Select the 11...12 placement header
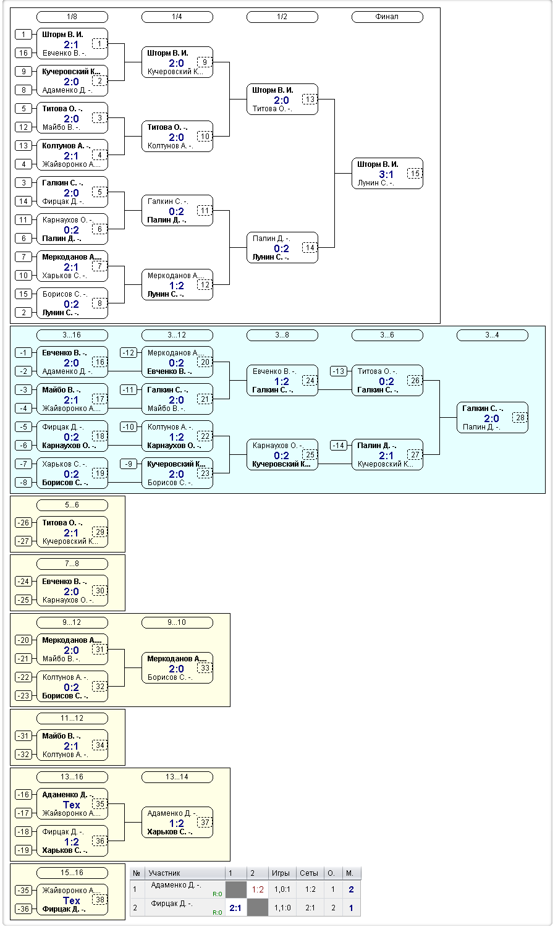The image size is (558, 932). coord(72,718)
